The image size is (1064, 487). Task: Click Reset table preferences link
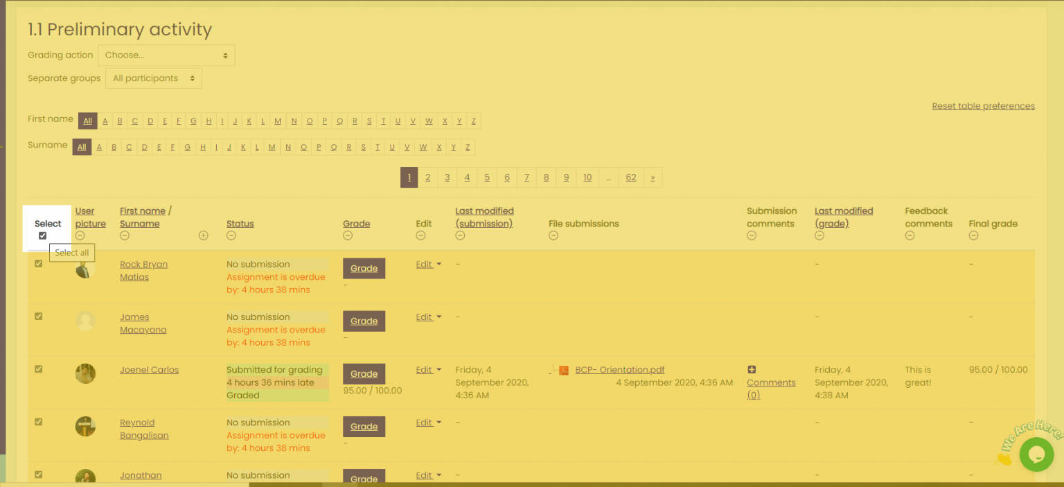point(983,106)
